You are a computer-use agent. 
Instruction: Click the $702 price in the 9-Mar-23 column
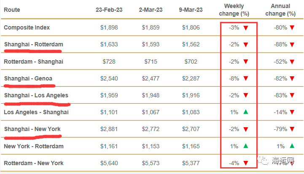point(191,62)
